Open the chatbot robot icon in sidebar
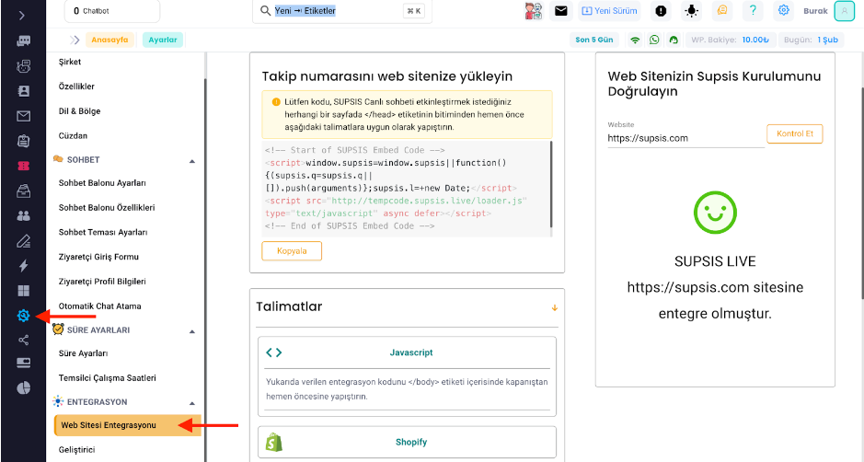864x462 pixels. tap(24, 66)
